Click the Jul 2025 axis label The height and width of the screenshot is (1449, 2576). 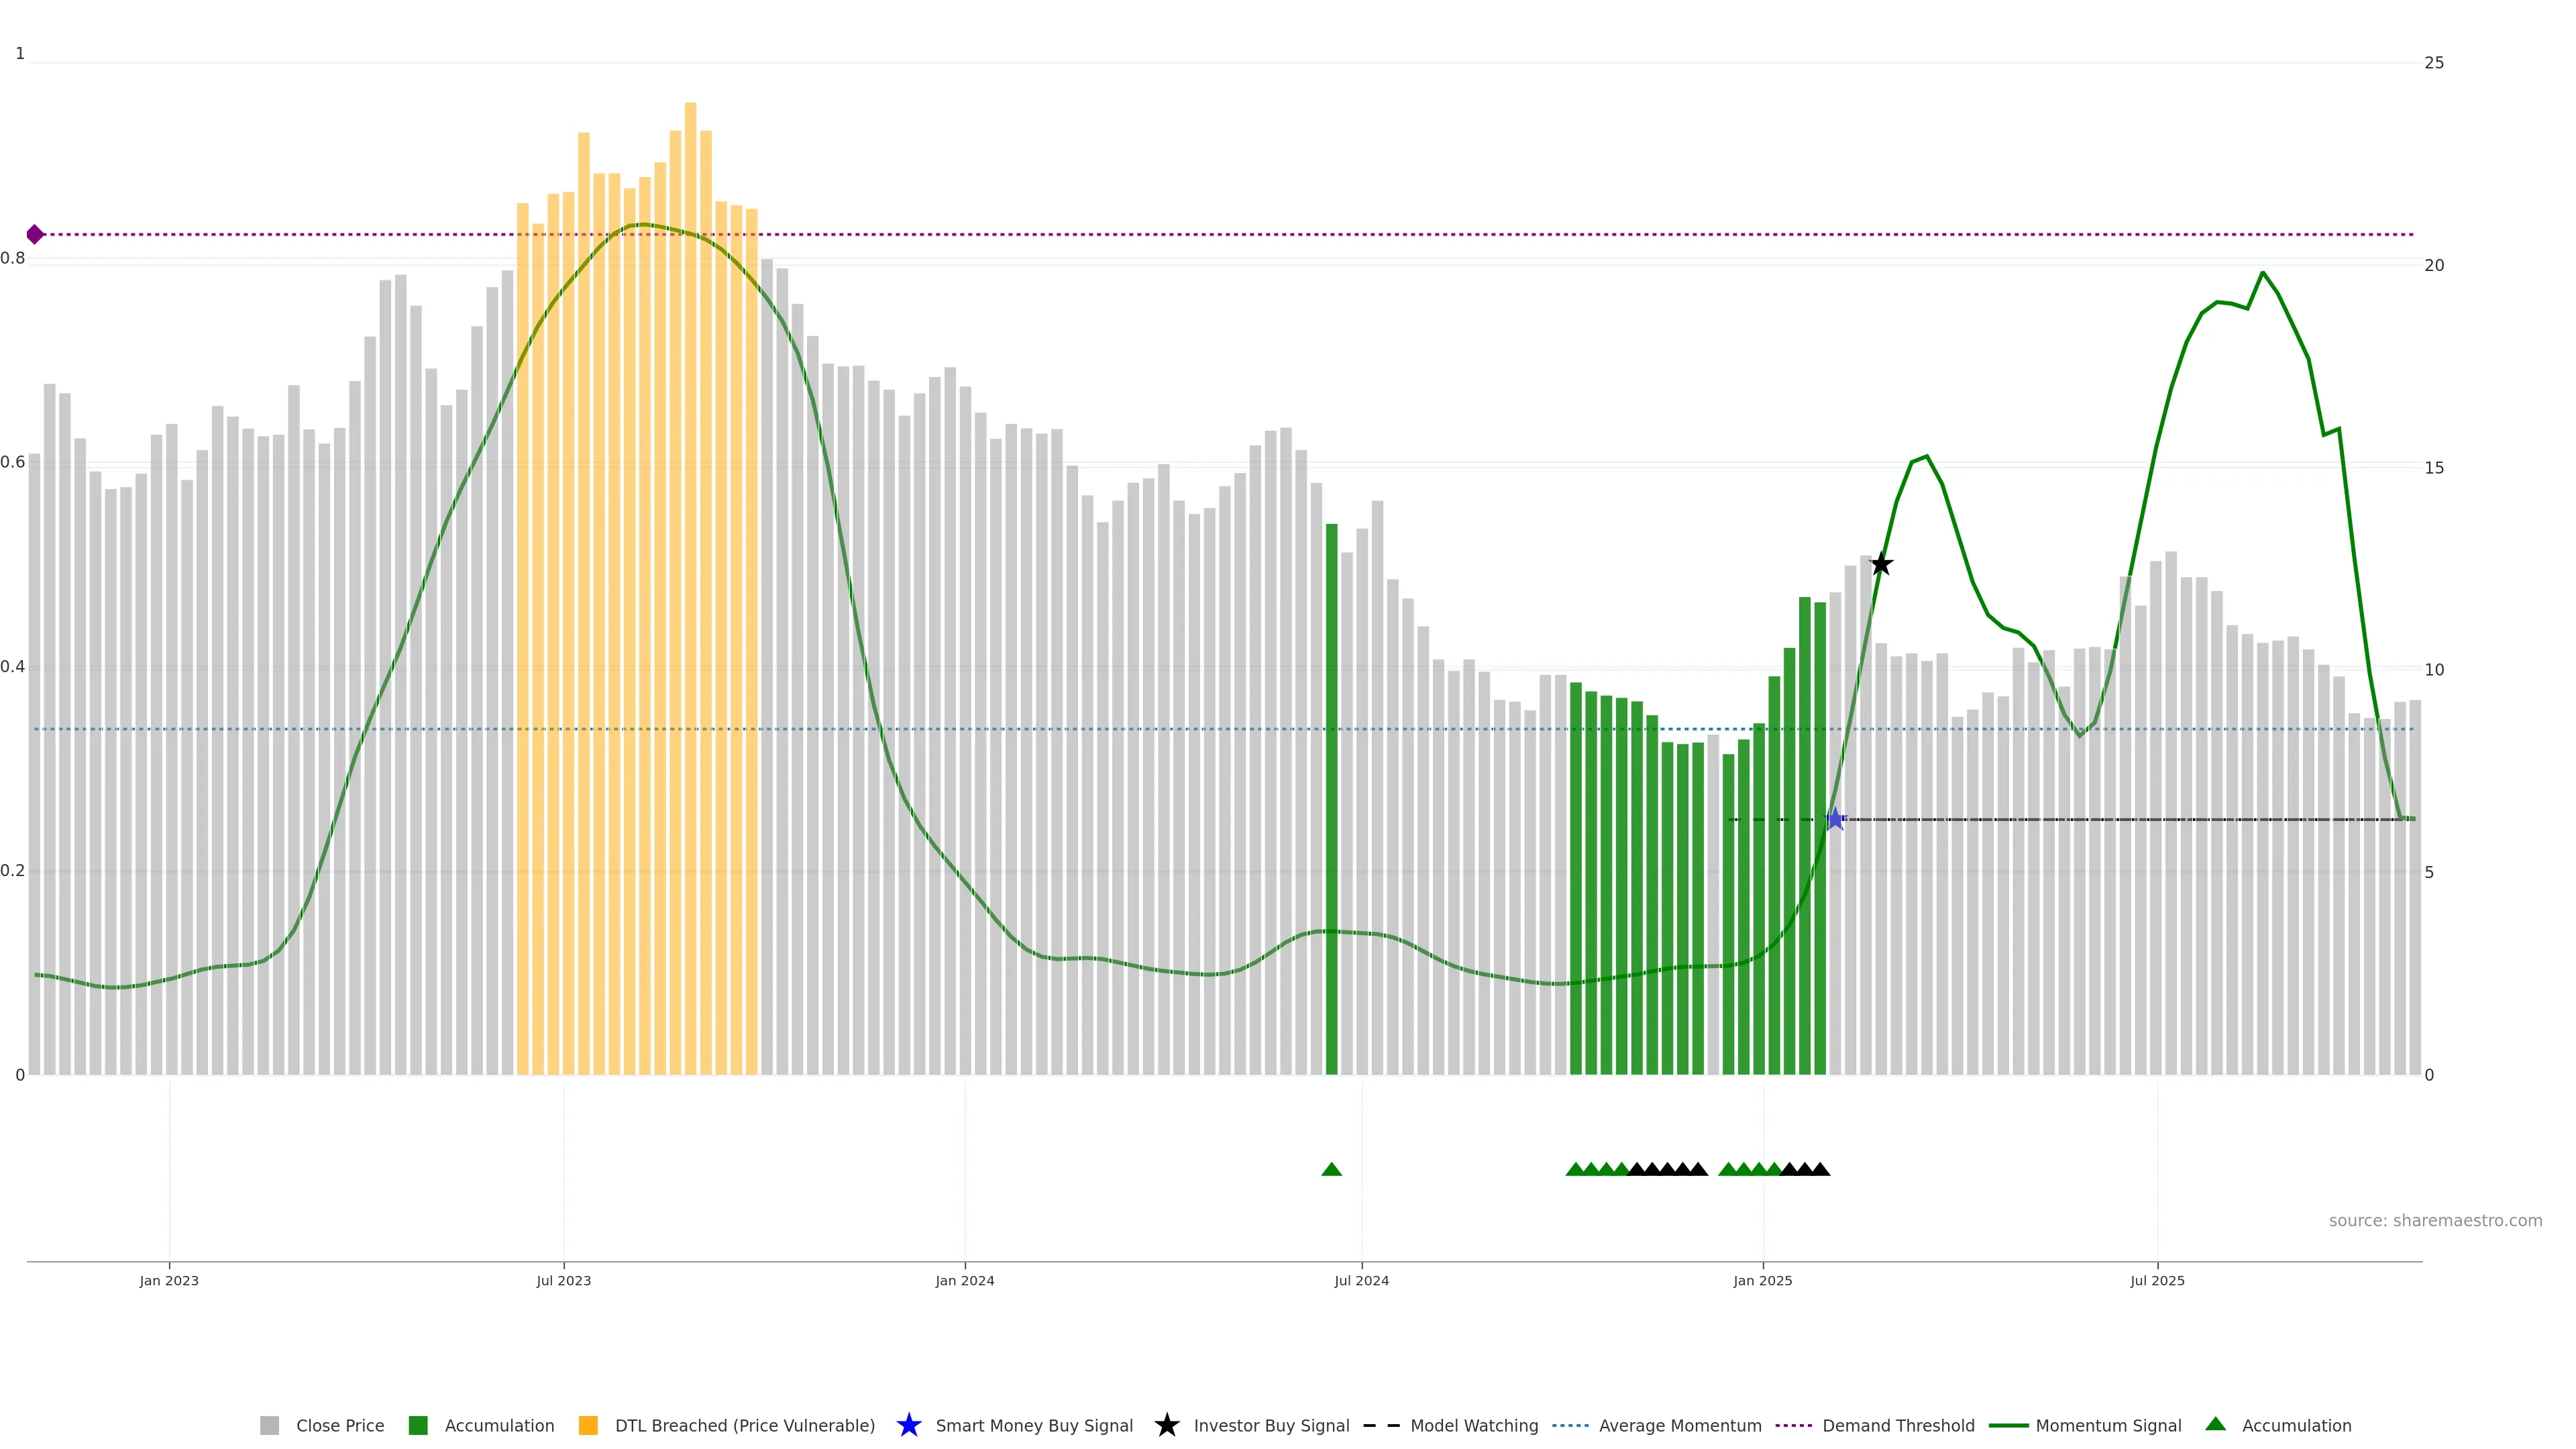click(x=2157, y=1280)
